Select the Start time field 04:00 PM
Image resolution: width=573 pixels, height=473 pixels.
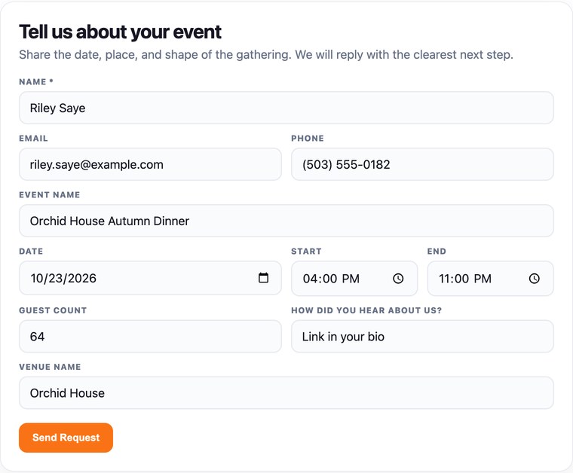coord(354,279)
